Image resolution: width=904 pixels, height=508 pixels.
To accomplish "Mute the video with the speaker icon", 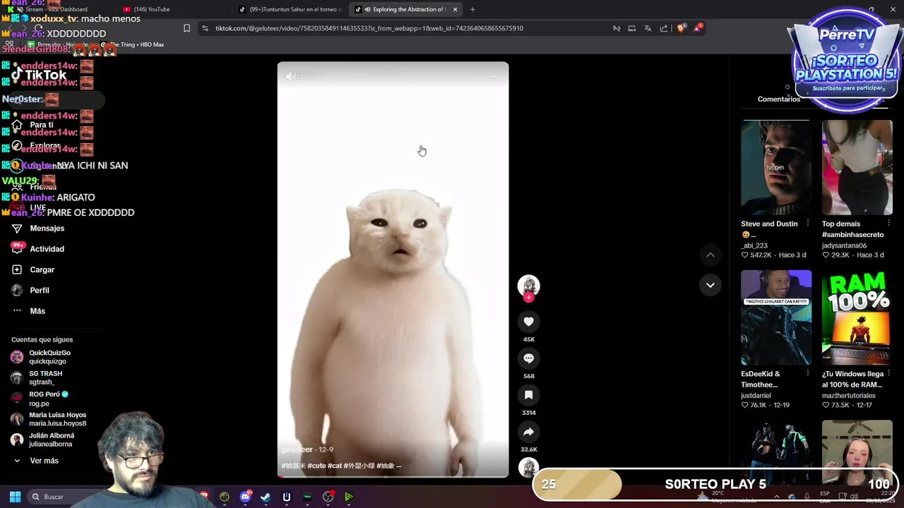I will 291,75.
